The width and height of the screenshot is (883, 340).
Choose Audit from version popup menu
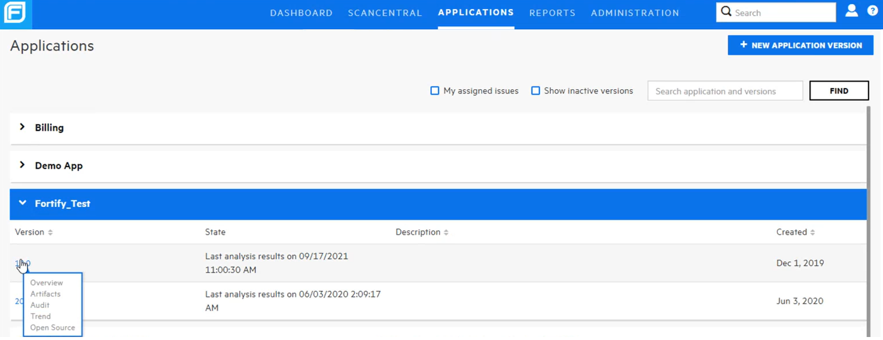[40, 305]
